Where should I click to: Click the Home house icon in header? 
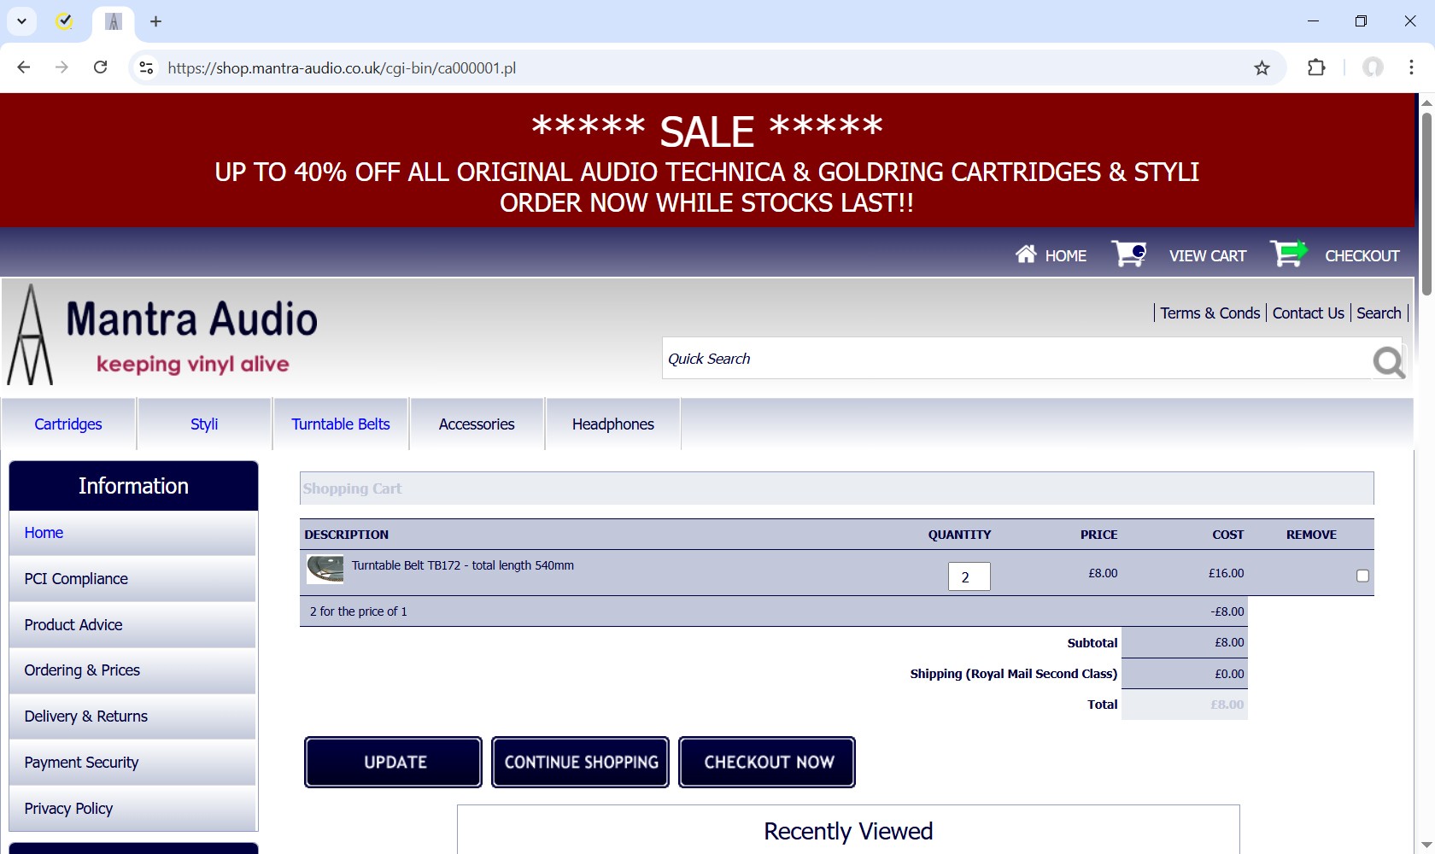1025,254
